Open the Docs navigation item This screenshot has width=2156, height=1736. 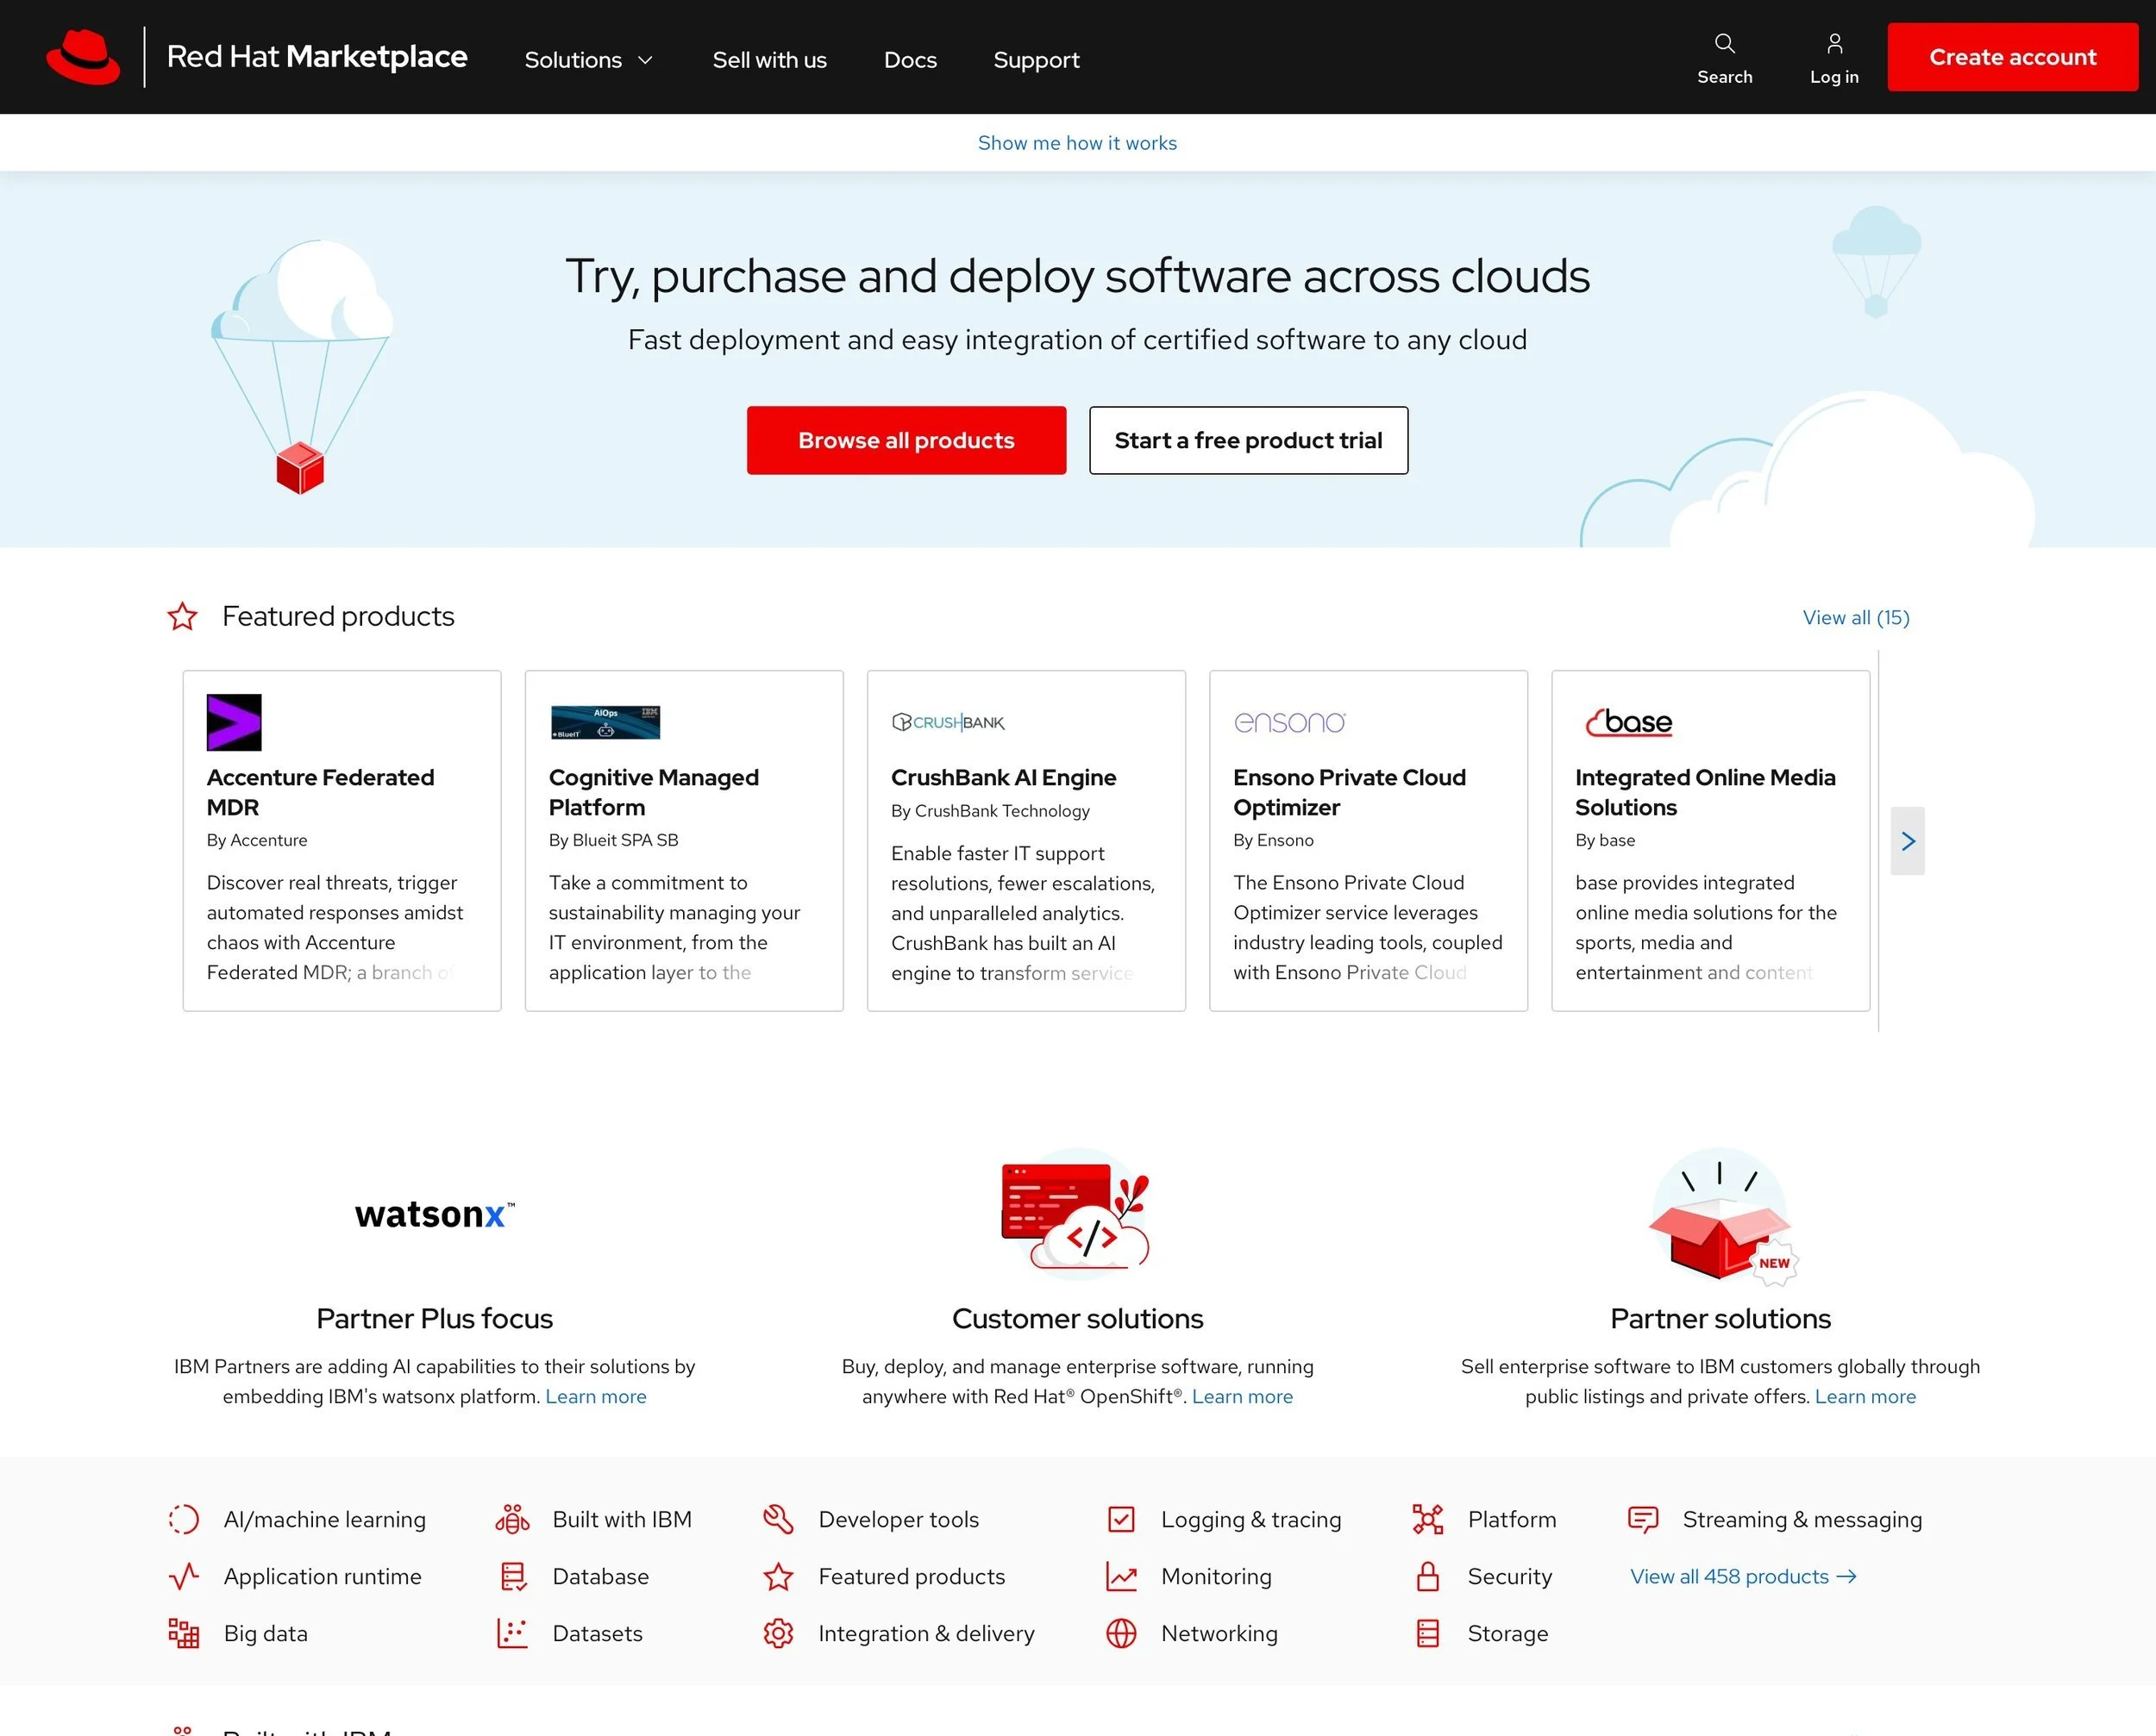(910, 60)
